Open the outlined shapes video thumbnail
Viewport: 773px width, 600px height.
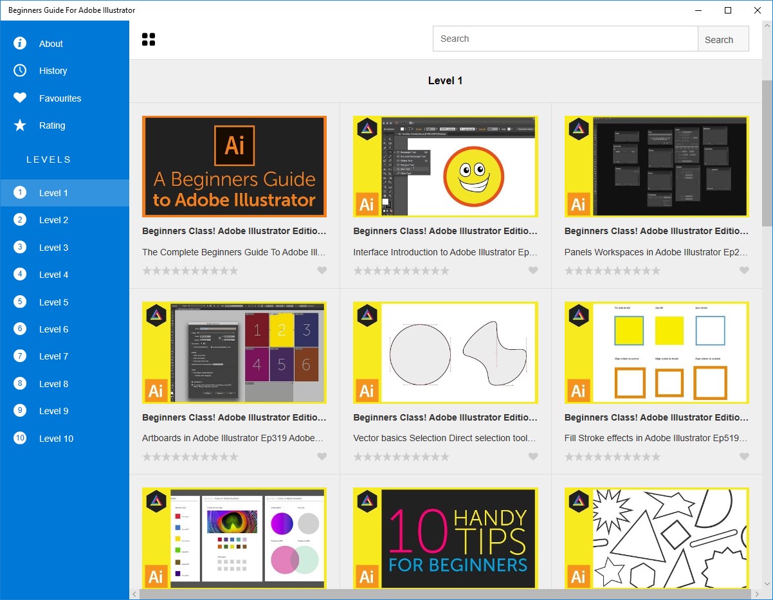pyautogui.click(x=657, y=538)
